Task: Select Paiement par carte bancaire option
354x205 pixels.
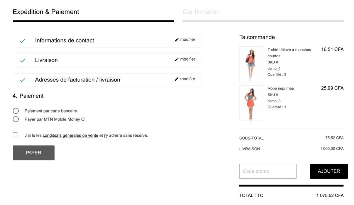Action: 16,111
